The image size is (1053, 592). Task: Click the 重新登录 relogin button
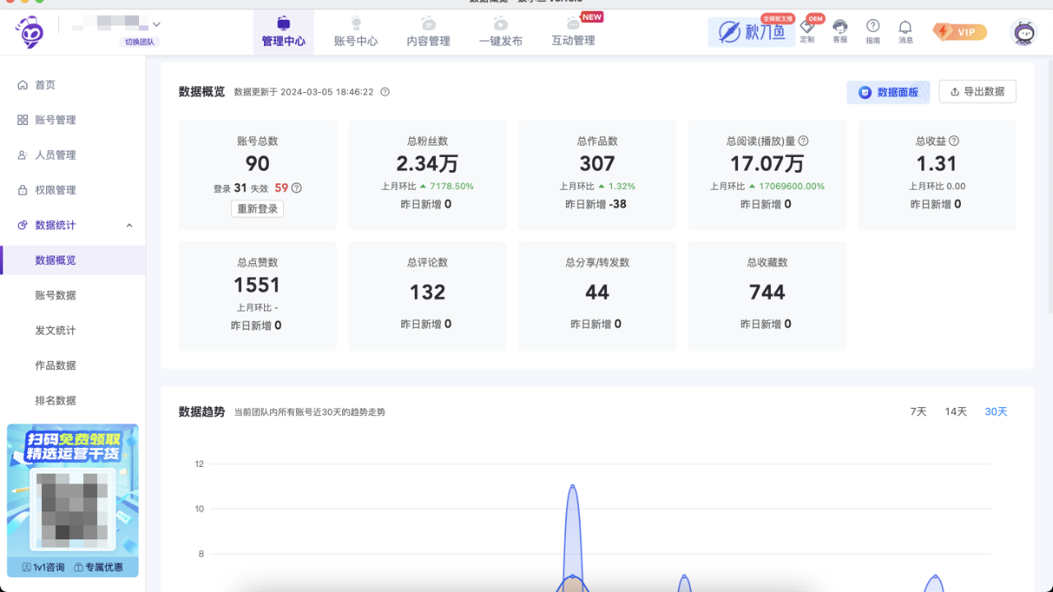click(257, 208)
